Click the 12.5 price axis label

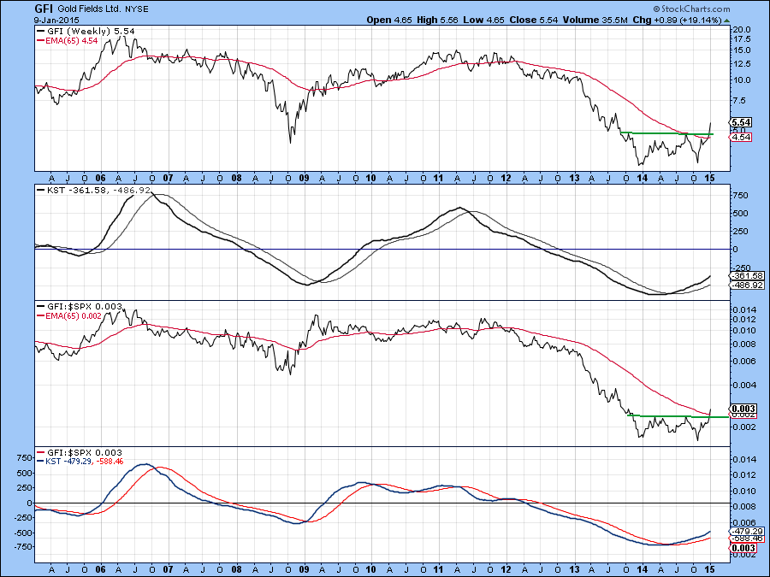click(x=742, y=64)
